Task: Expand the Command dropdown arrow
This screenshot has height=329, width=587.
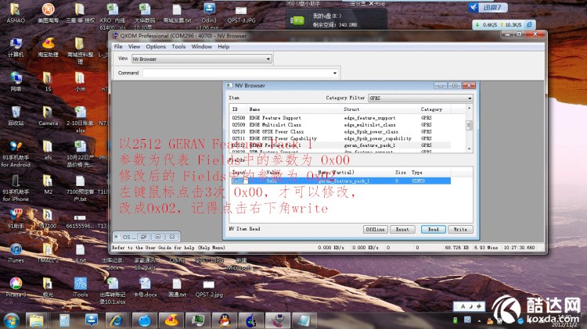Action: (x=335, y=73)
